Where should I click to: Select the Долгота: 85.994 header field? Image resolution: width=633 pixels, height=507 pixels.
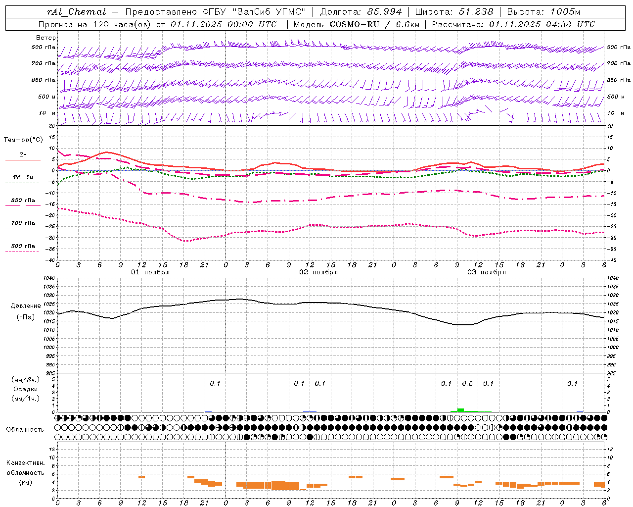(x=362, y=12)
